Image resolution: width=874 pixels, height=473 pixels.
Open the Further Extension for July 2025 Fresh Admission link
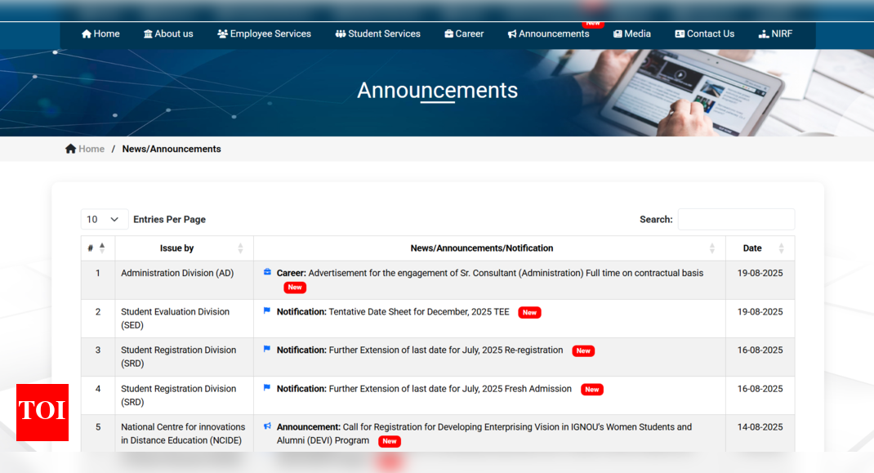(x=450, y=389)
